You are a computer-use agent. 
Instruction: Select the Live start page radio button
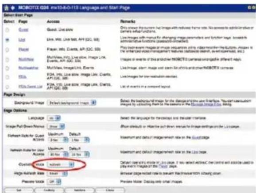click(7, 40)
